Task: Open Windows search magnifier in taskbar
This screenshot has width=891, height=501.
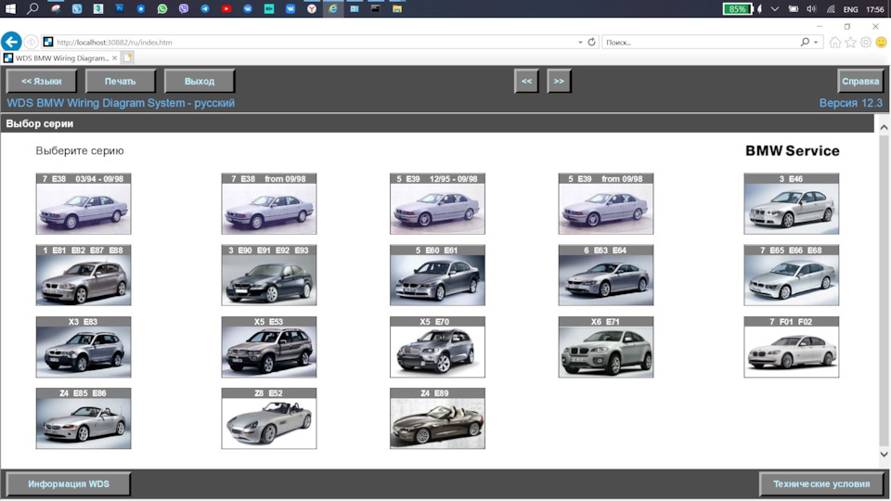Action: (x=33, y=8)
